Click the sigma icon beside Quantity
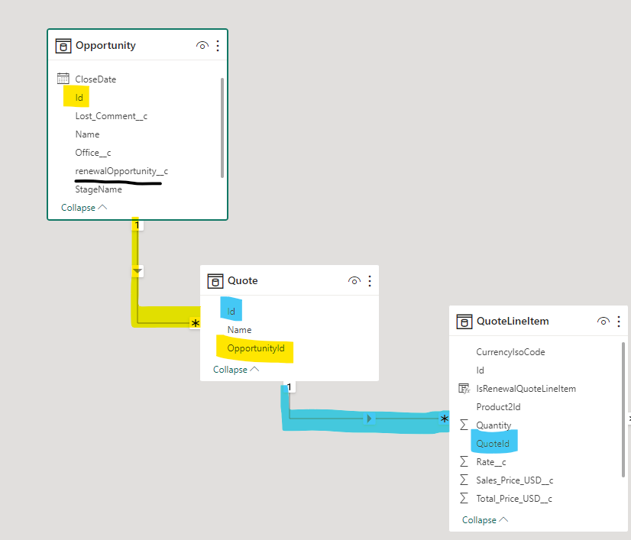Screen dimensions: 631x540 pyautogui.click(x=464, y=425)
